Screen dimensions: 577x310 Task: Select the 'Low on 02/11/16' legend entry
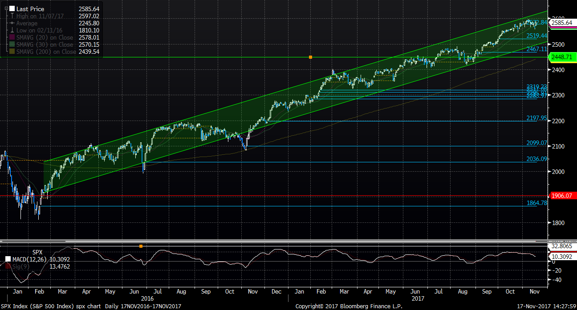coord(39,30)
